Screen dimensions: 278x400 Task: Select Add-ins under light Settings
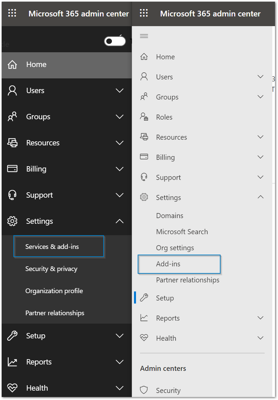pyautogui.click(x=179, y=264)
